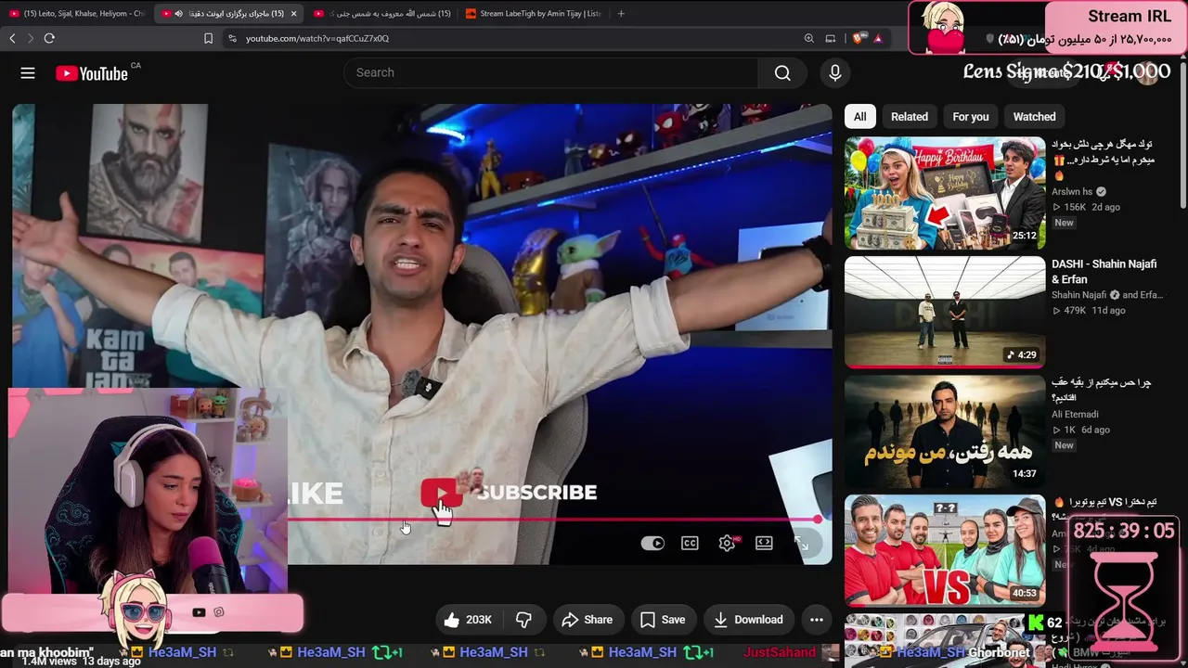The height and width of the screenshot is (668, 1188).
Task: Visit the Ali Etemadi channel
Action: pos(1075,415)
